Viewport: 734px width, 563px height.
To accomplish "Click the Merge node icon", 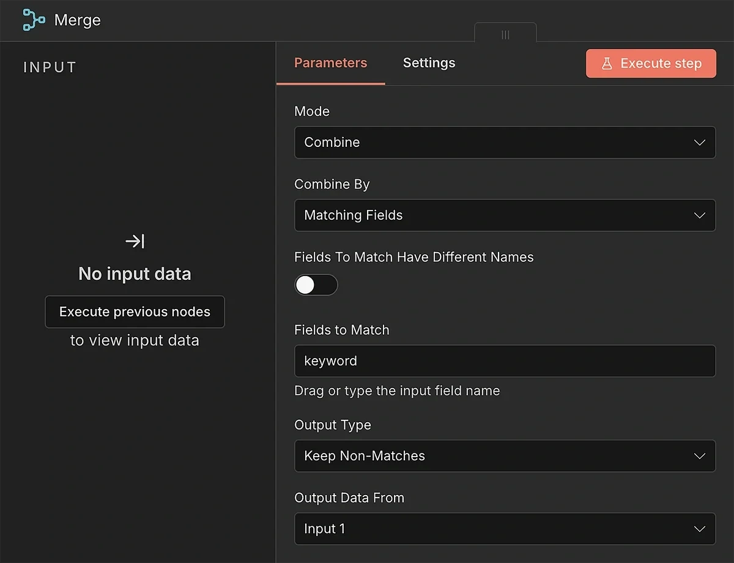I will click(33, 20).
